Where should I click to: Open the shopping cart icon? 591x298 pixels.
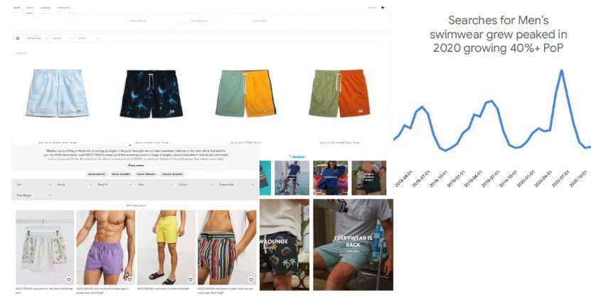pyautogui.click(x=383, y=8)
